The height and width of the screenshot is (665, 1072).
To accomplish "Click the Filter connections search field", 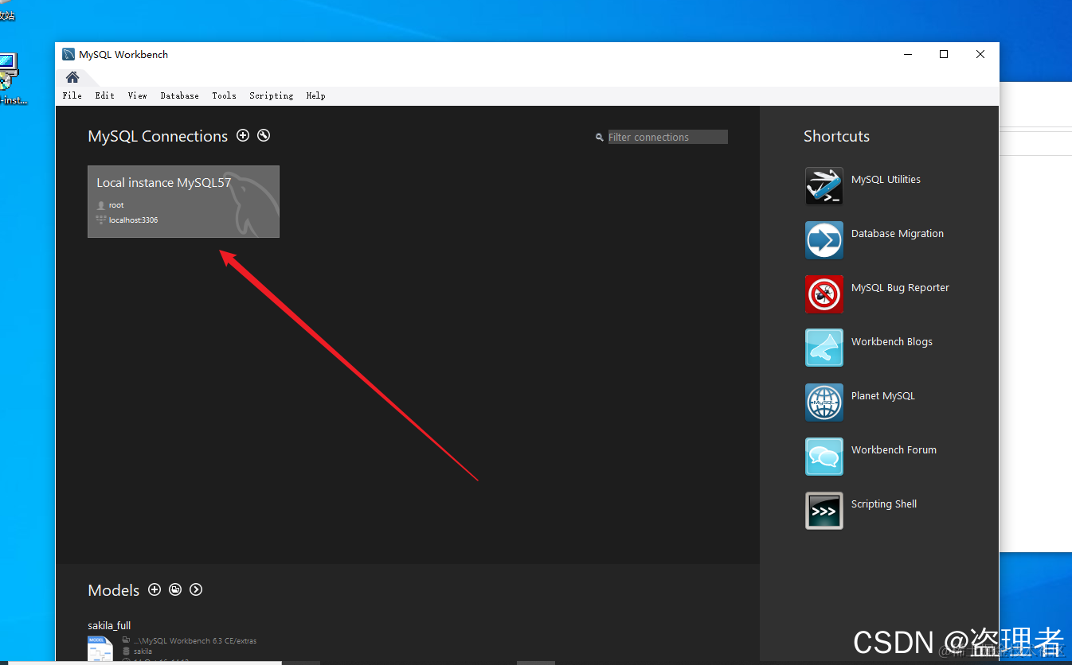I will (x=667, y=137).
